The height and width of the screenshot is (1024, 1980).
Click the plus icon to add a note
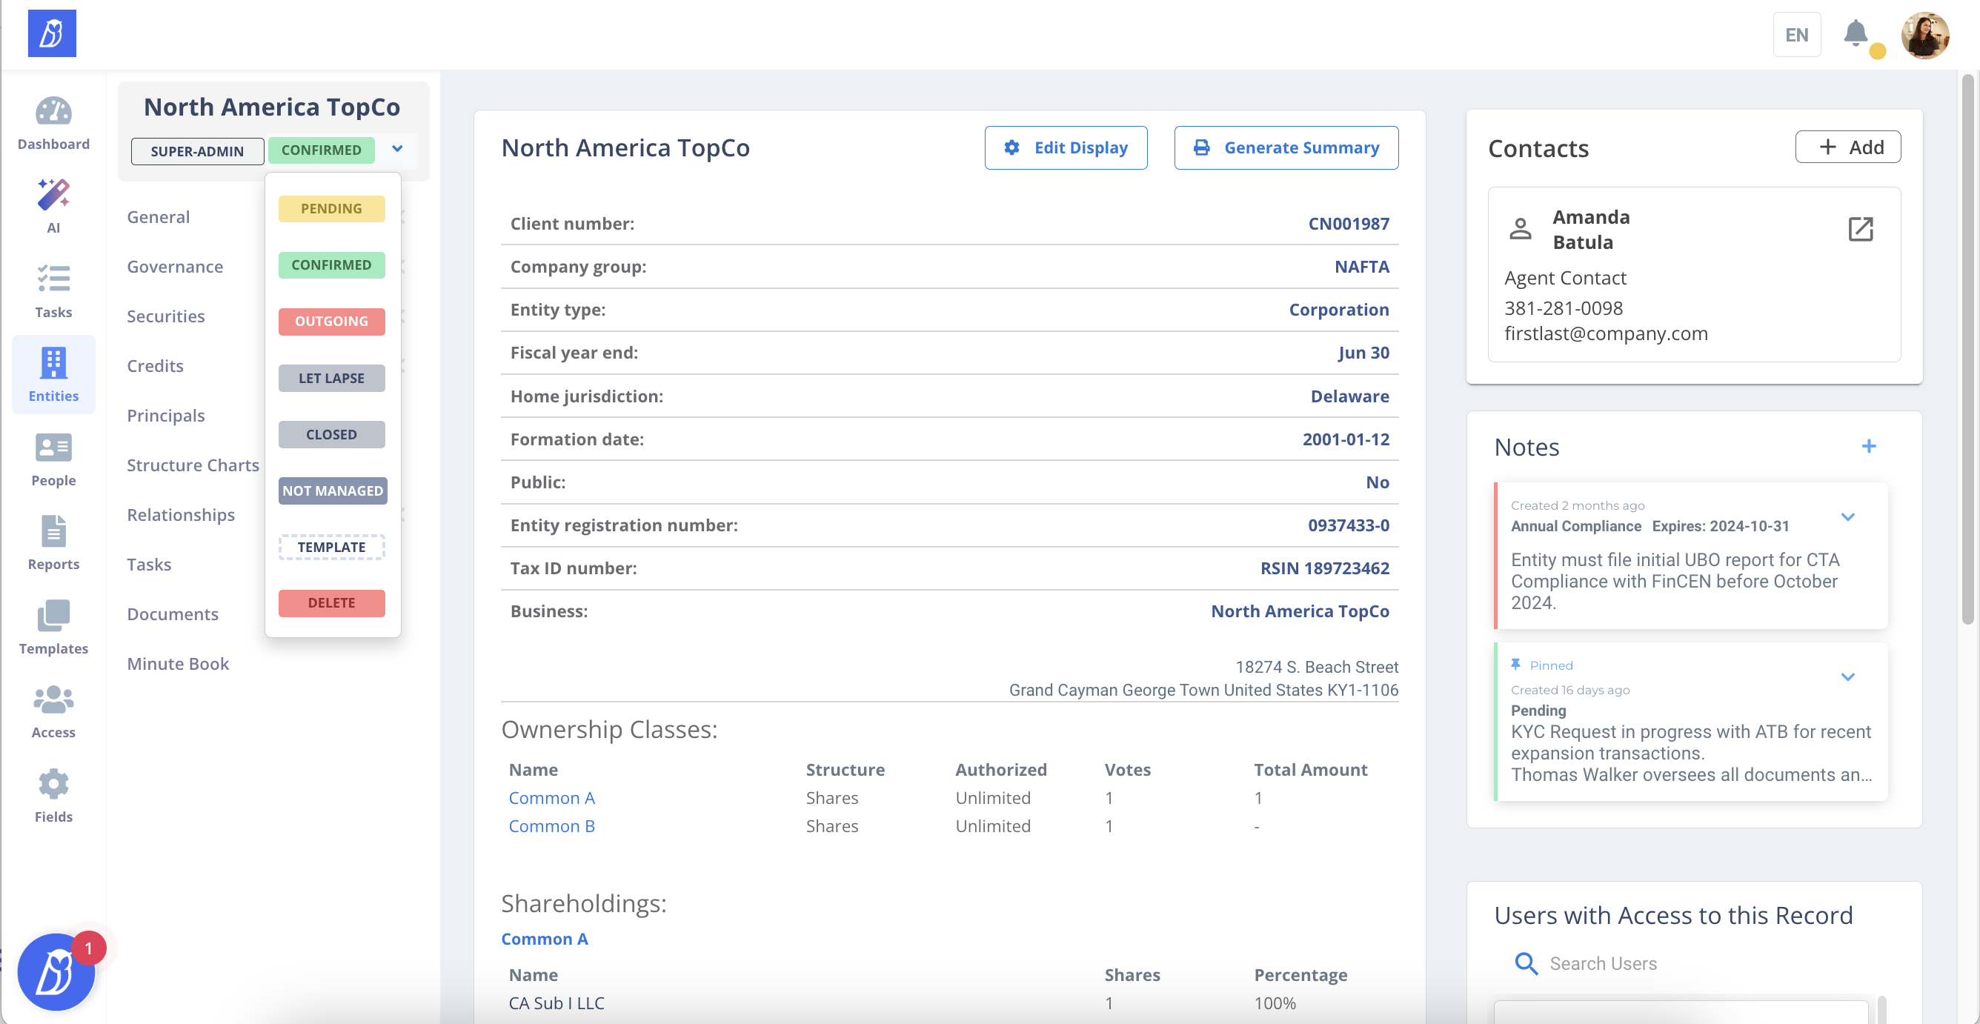1868,446
